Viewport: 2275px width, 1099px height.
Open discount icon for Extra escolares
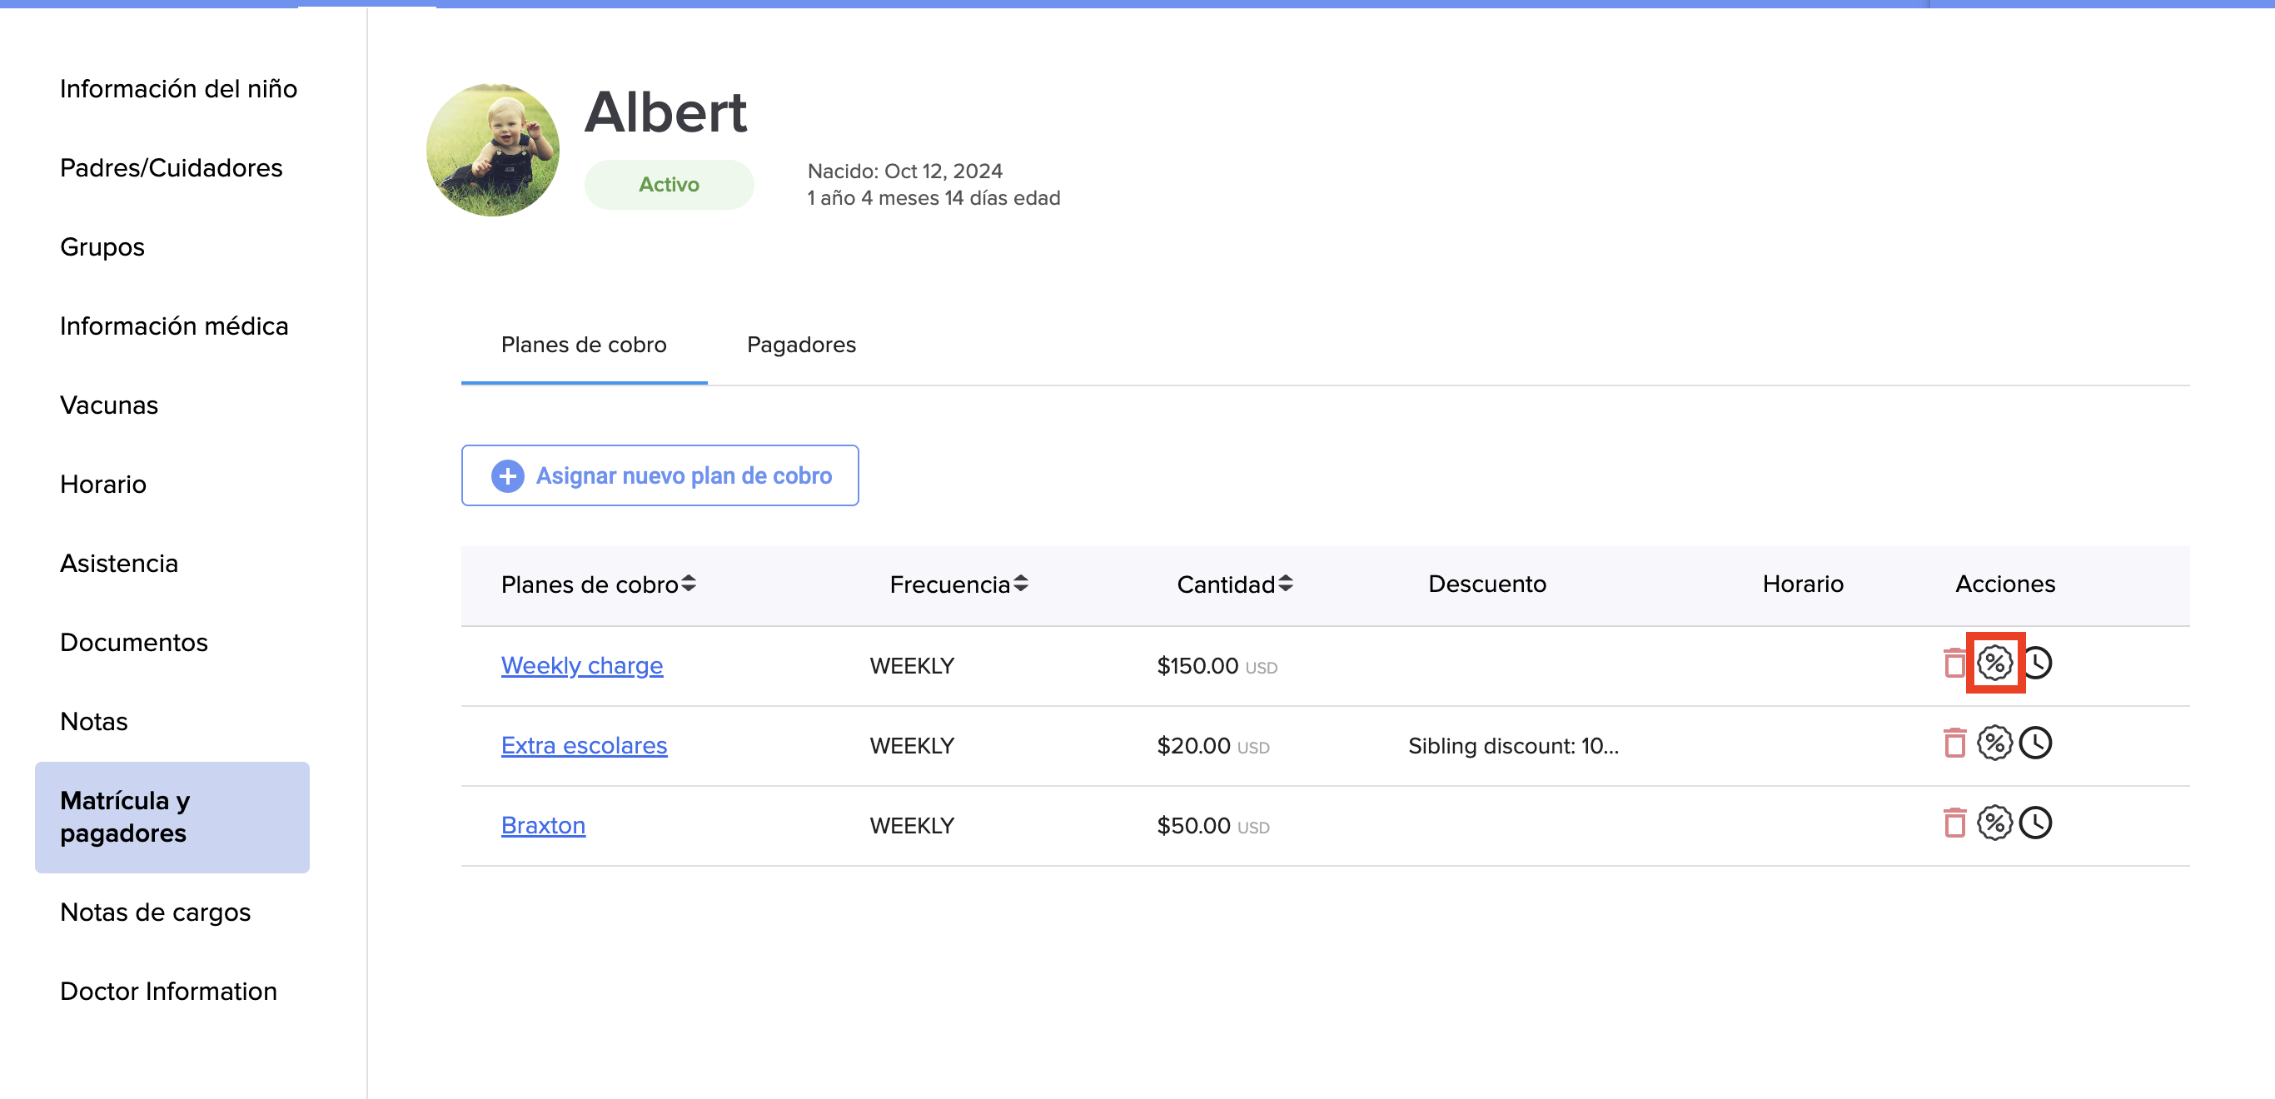[x=1994, y=743]
